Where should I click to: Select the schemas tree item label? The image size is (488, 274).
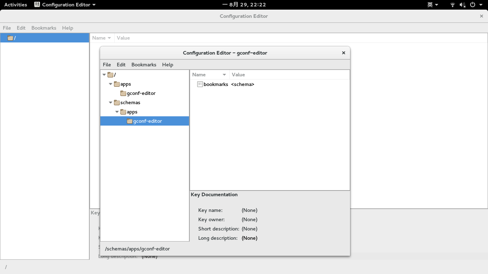pyautogui.click(x=130, y=103)
